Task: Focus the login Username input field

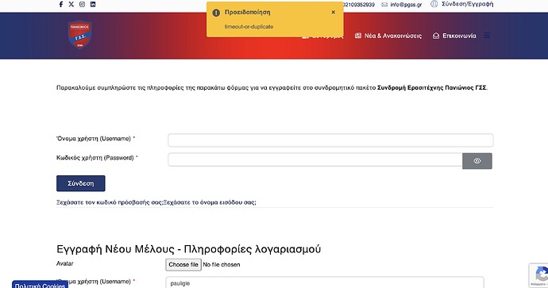Action: pos(330,140)
